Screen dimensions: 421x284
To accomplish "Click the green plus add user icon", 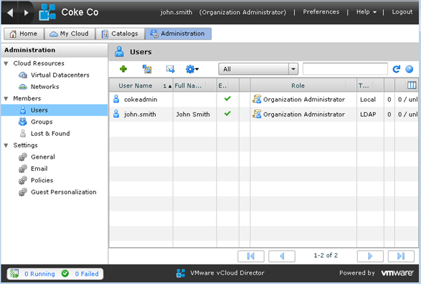I will pos(123,69).
